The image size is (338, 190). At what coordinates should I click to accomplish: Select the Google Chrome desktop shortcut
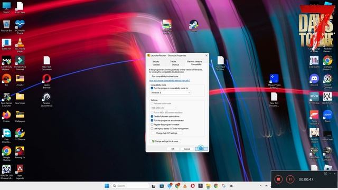(6, 154)
